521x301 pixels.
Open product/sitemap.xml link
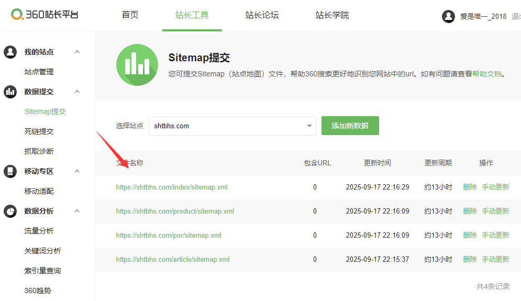click(175, 211)
